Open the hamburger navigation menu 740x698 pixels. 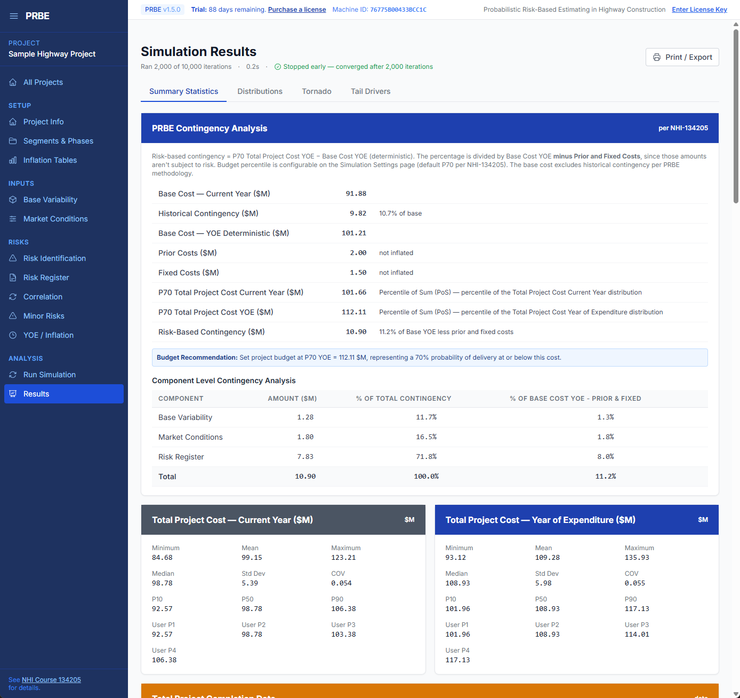point(14,15)
